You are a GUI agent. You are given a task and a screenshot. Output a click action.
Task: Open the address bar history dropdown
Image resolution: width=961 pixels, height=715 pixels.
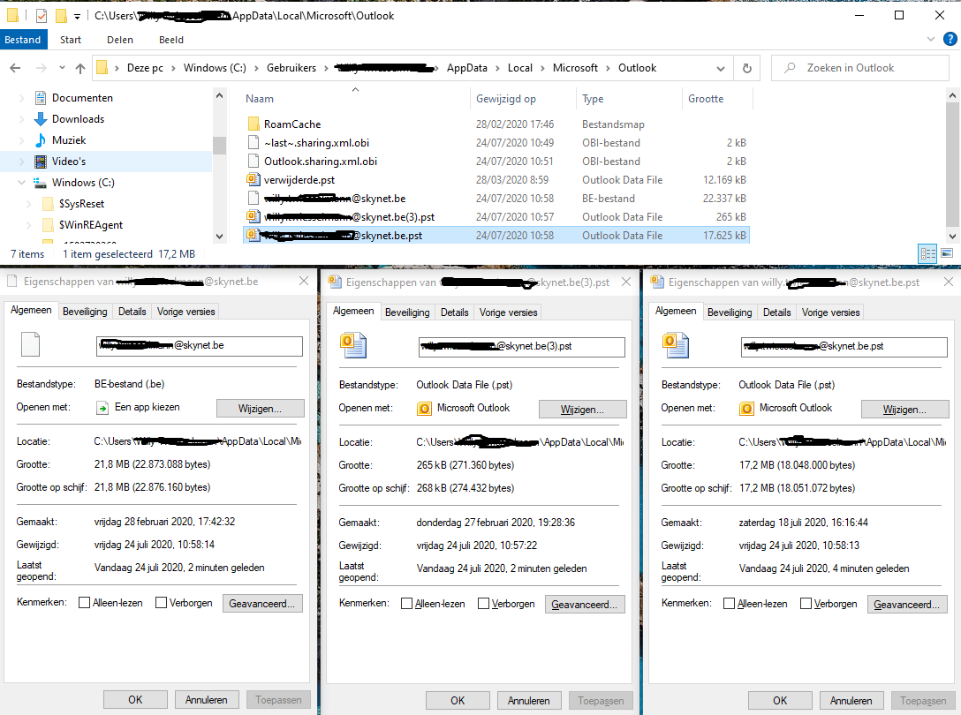[723, 68]
